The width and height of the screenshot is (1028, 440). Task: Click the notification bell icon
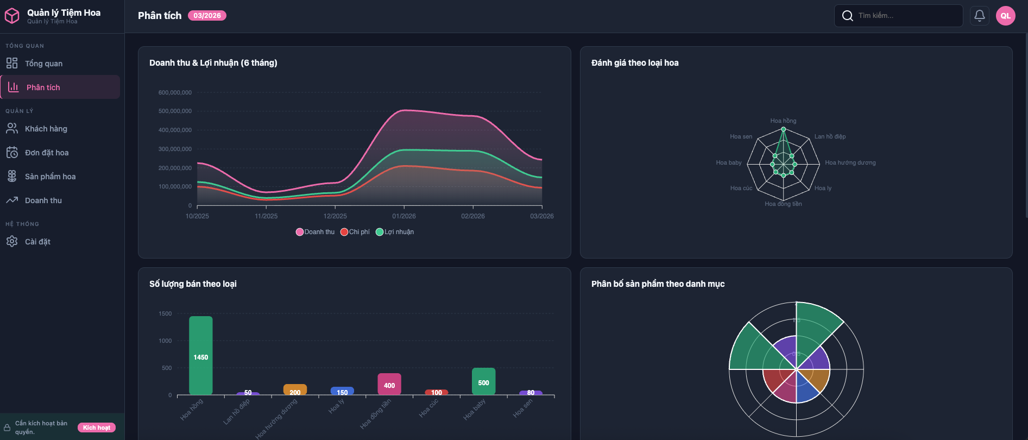tap(979, 16)
